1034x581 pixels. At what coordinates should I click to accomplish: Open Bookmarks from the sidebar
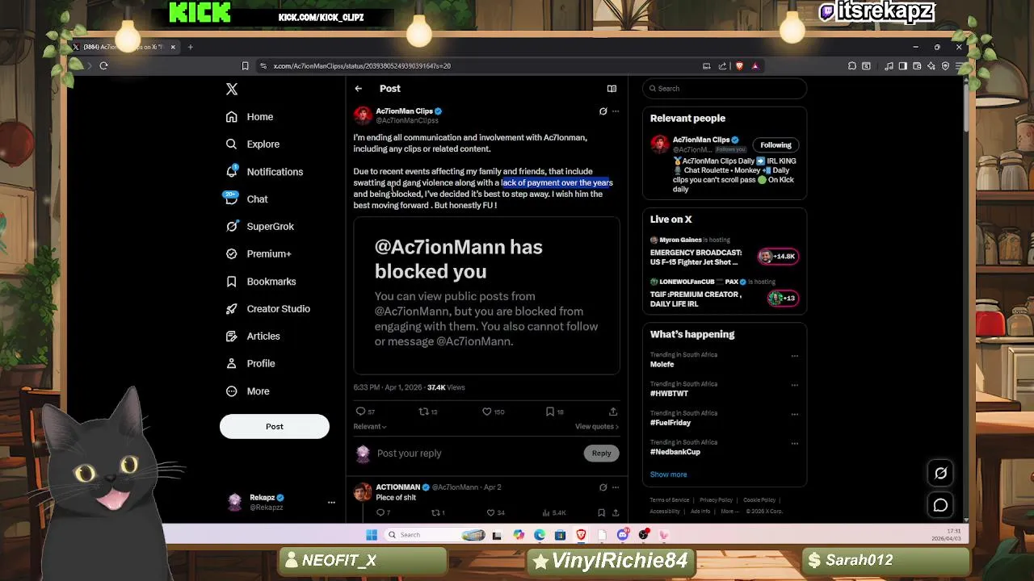click(x=261, y=282)
